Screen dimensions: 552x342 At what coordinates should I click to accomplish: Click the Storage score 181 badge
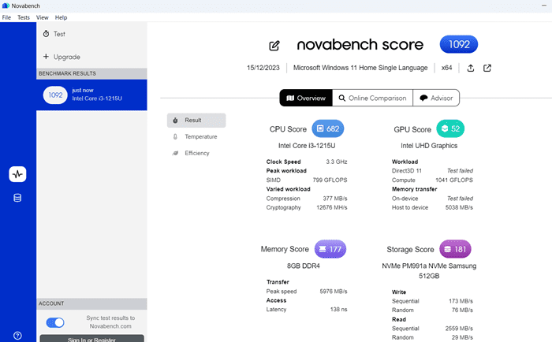[455, 249]
